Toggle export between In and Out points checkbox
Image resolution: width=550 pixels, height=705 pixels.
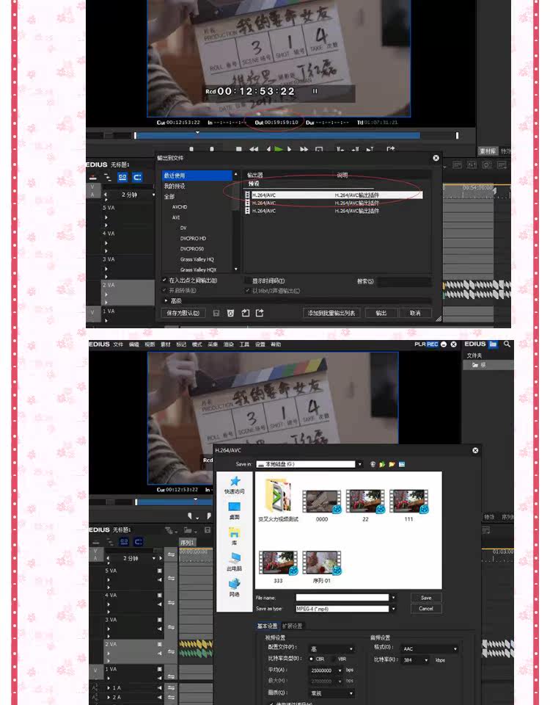164,280
